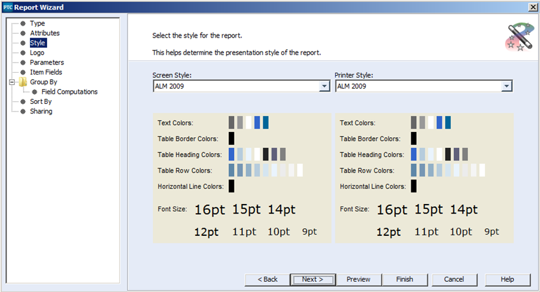This screenshot has width=540, height=292.
Task: Close the Report Wizard window
Action: coord(532,7)
